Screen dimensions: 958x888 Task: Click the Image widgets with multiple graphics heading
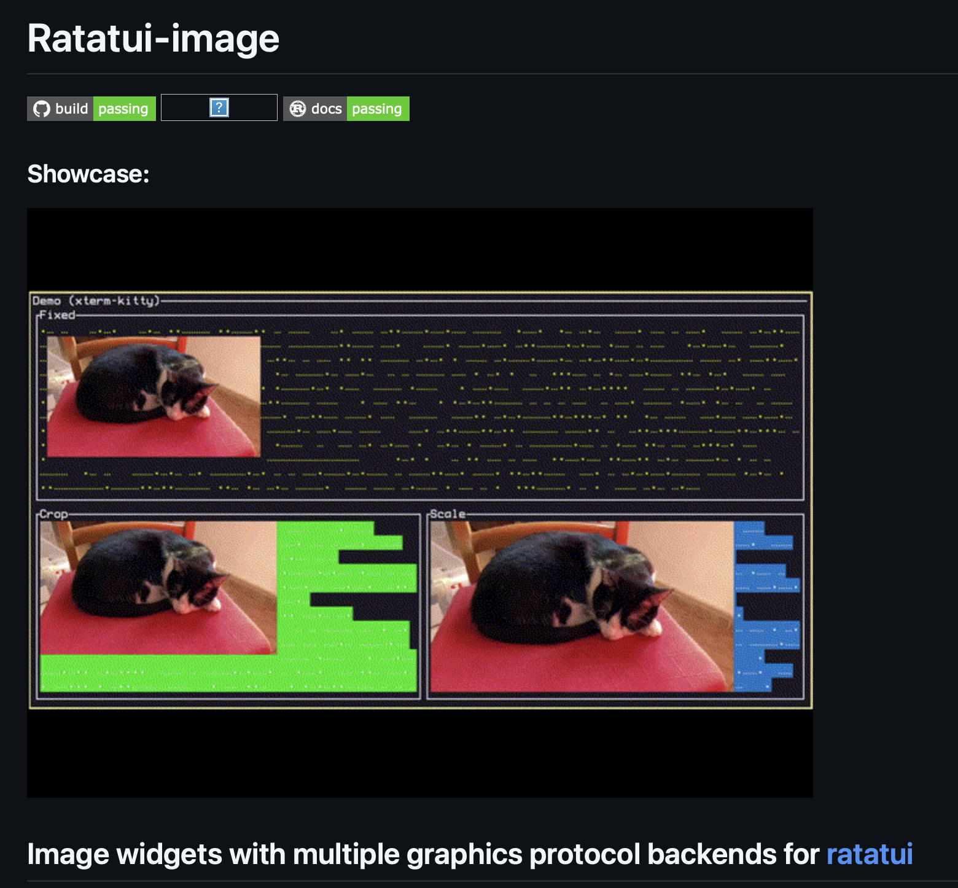click(x=470, y=854)
